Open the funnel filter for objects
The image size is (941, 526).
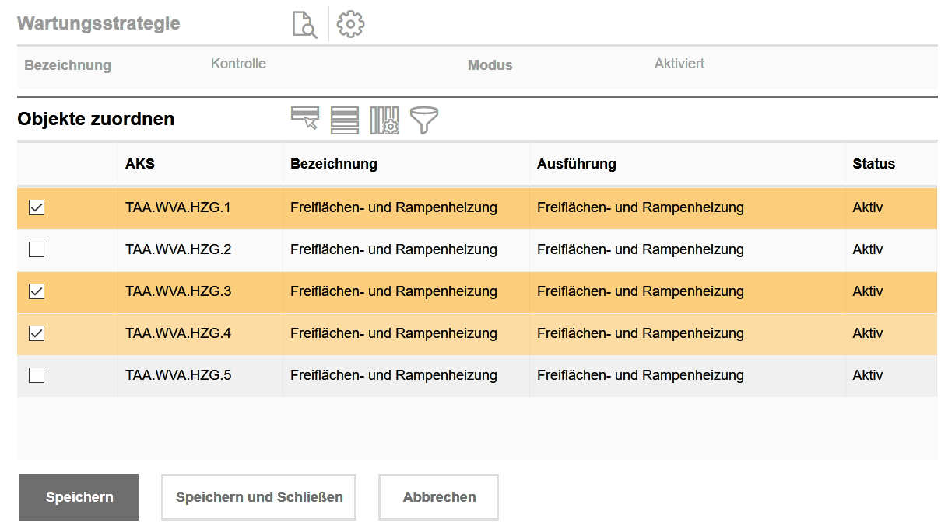click(424, 120)
